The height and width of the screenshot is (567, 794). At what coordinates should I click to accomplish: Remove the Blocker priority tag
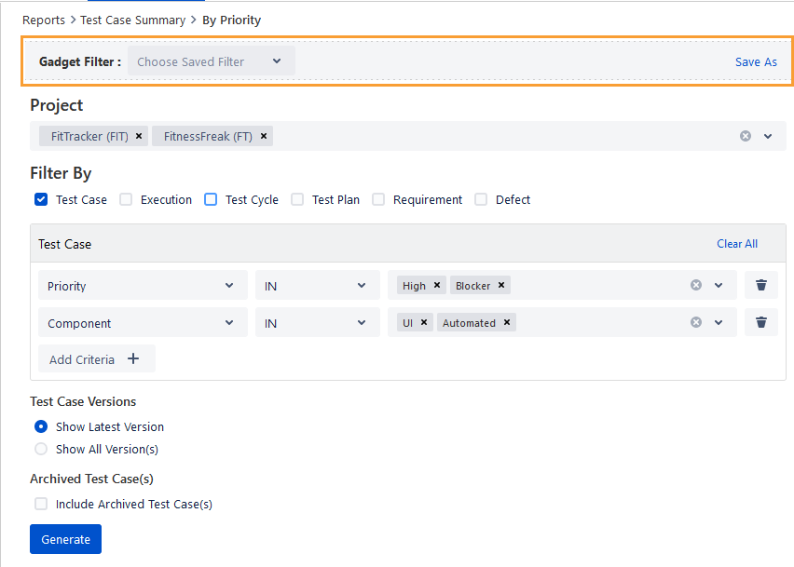pos(501,286)
